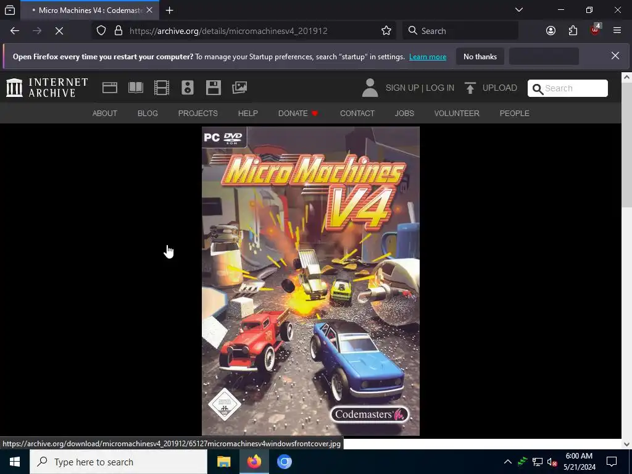Show hidden system tray icons
The height and width of the screenshot is (474, 632).
[x=508, y=462]
